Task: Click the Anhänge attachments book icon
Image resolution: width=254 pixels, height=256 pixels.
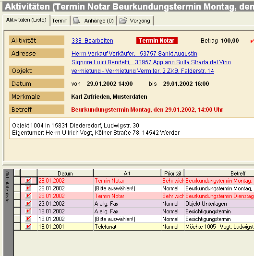Action: (76, 21)
